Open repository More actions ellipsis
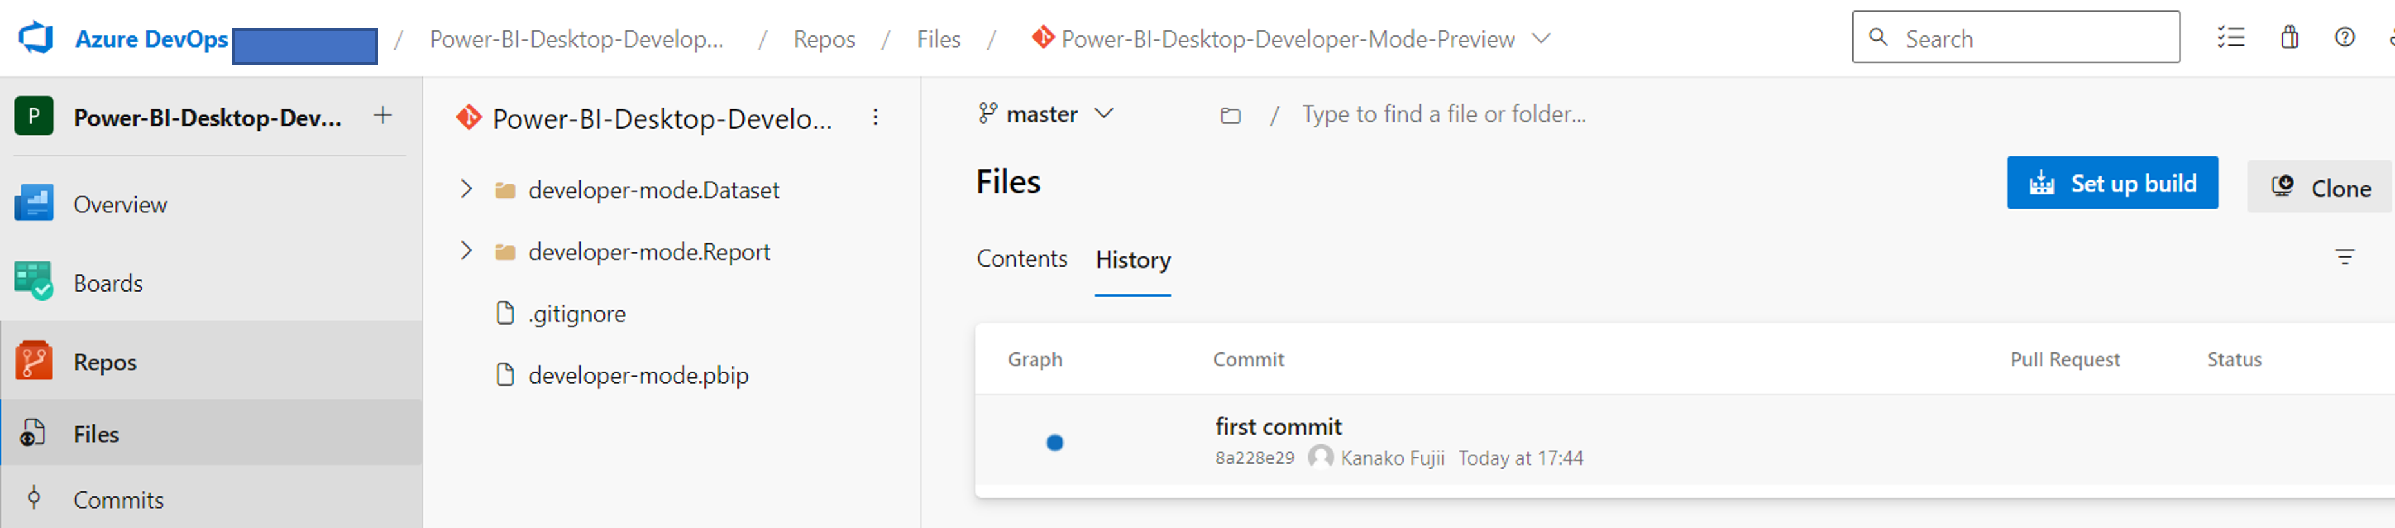Image resolution: width=2395 pixels, height=528 pixels. pos(875,118)
